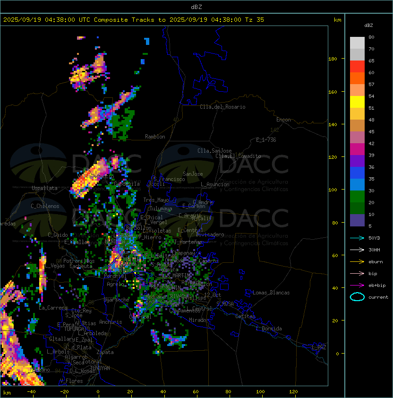Click the 50YD cyan arrow legend icon
This screenshot has width=393, height=398.
(357, 238)
